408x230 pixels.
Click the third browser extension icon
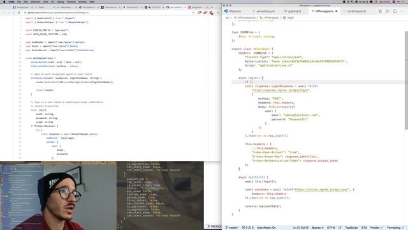211,13
